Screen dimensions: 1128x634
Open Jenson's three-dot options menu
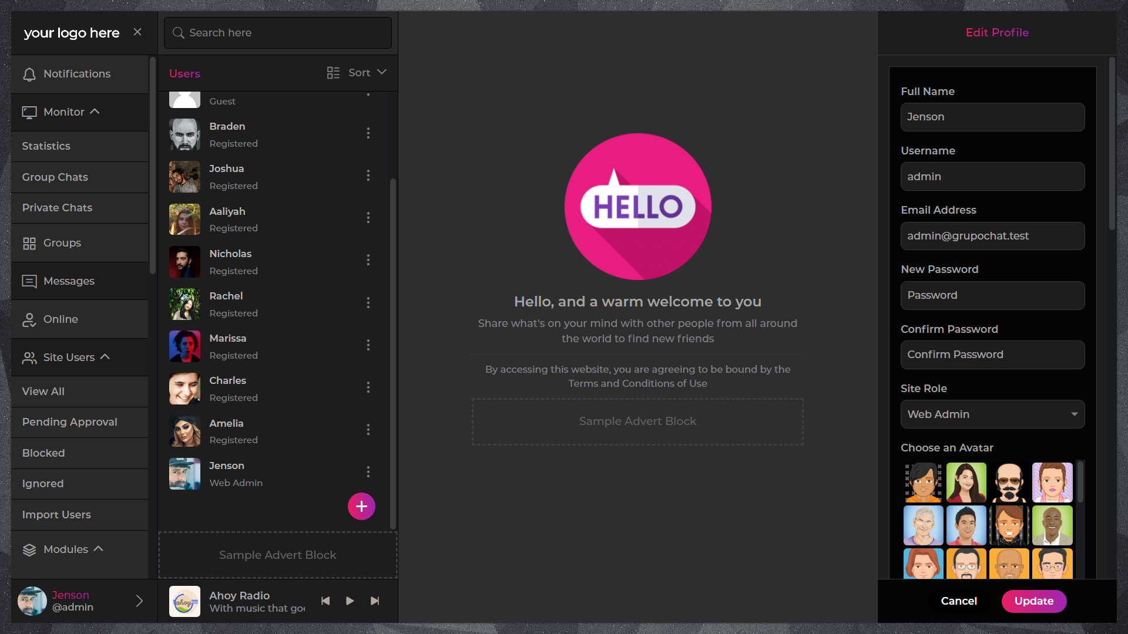(368, 472)
